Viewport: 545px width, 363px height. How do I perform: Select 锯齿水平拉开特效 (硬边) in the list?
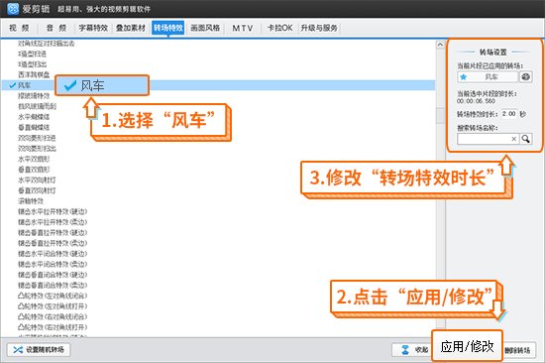(x=53, y=211)
